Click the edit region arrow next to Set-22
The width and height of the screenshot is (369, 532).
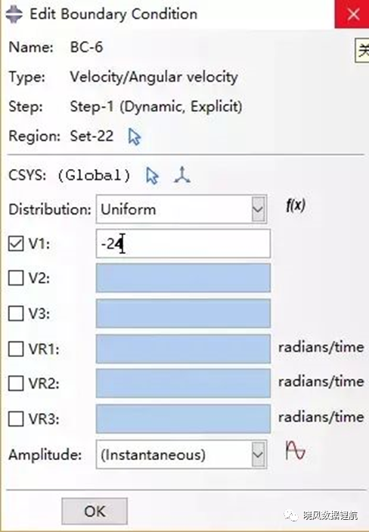click(x=135, y=136)
